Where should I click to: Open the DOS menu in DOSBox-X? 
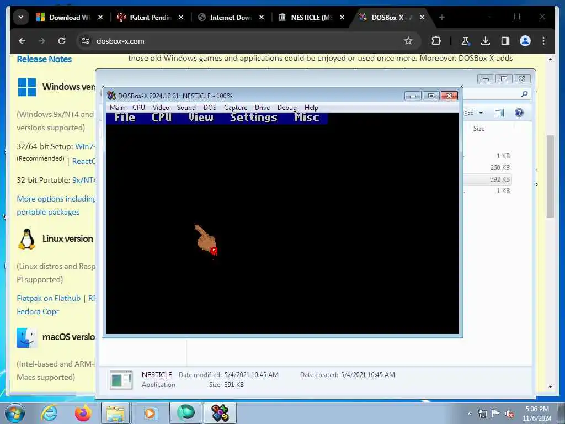[210, 108]
